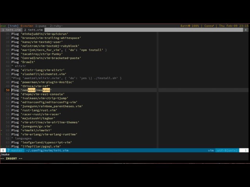This screenshot has width=250, height=187.
Task: Click the DrawIt plugin line
Action: point(23,62)
